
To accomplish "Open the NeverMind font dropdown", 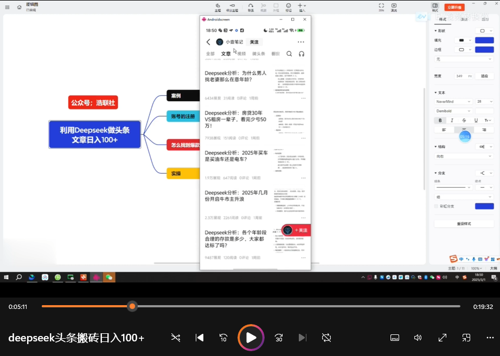I will (453, 102).
